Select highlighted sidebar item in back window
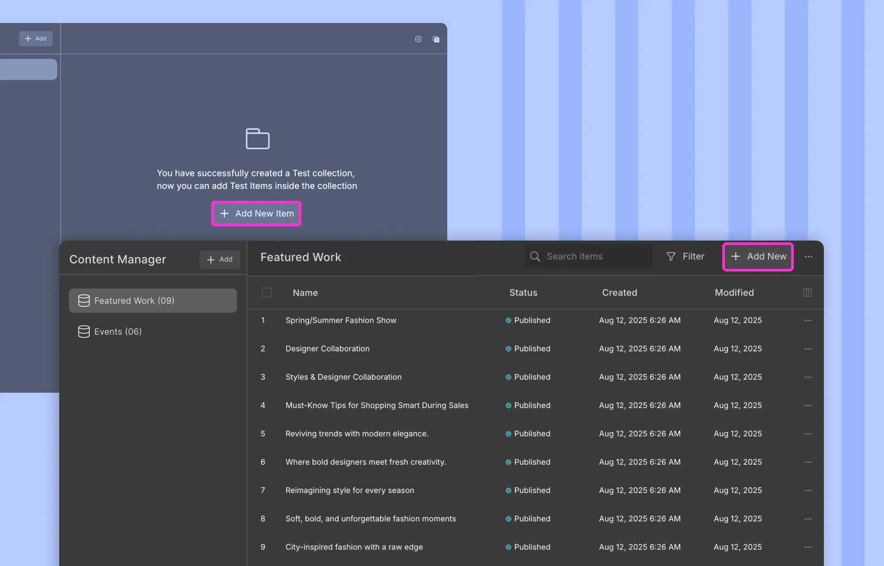The height and width of the screenshot is (566, 884). pyautogui.click(x=28, y=69)
